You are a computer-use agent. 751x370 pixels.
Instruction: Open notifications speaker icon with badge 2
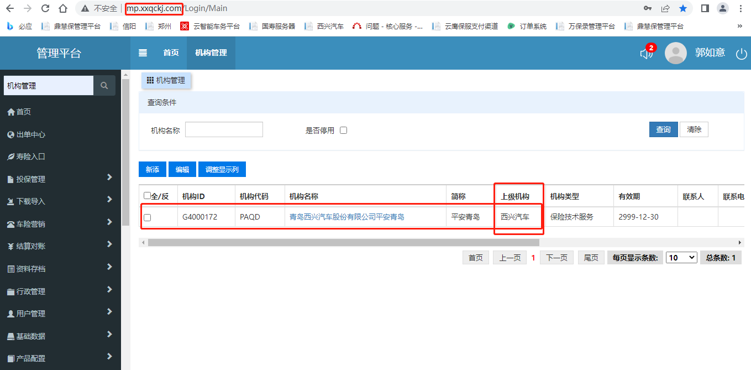tap(647, 53)
